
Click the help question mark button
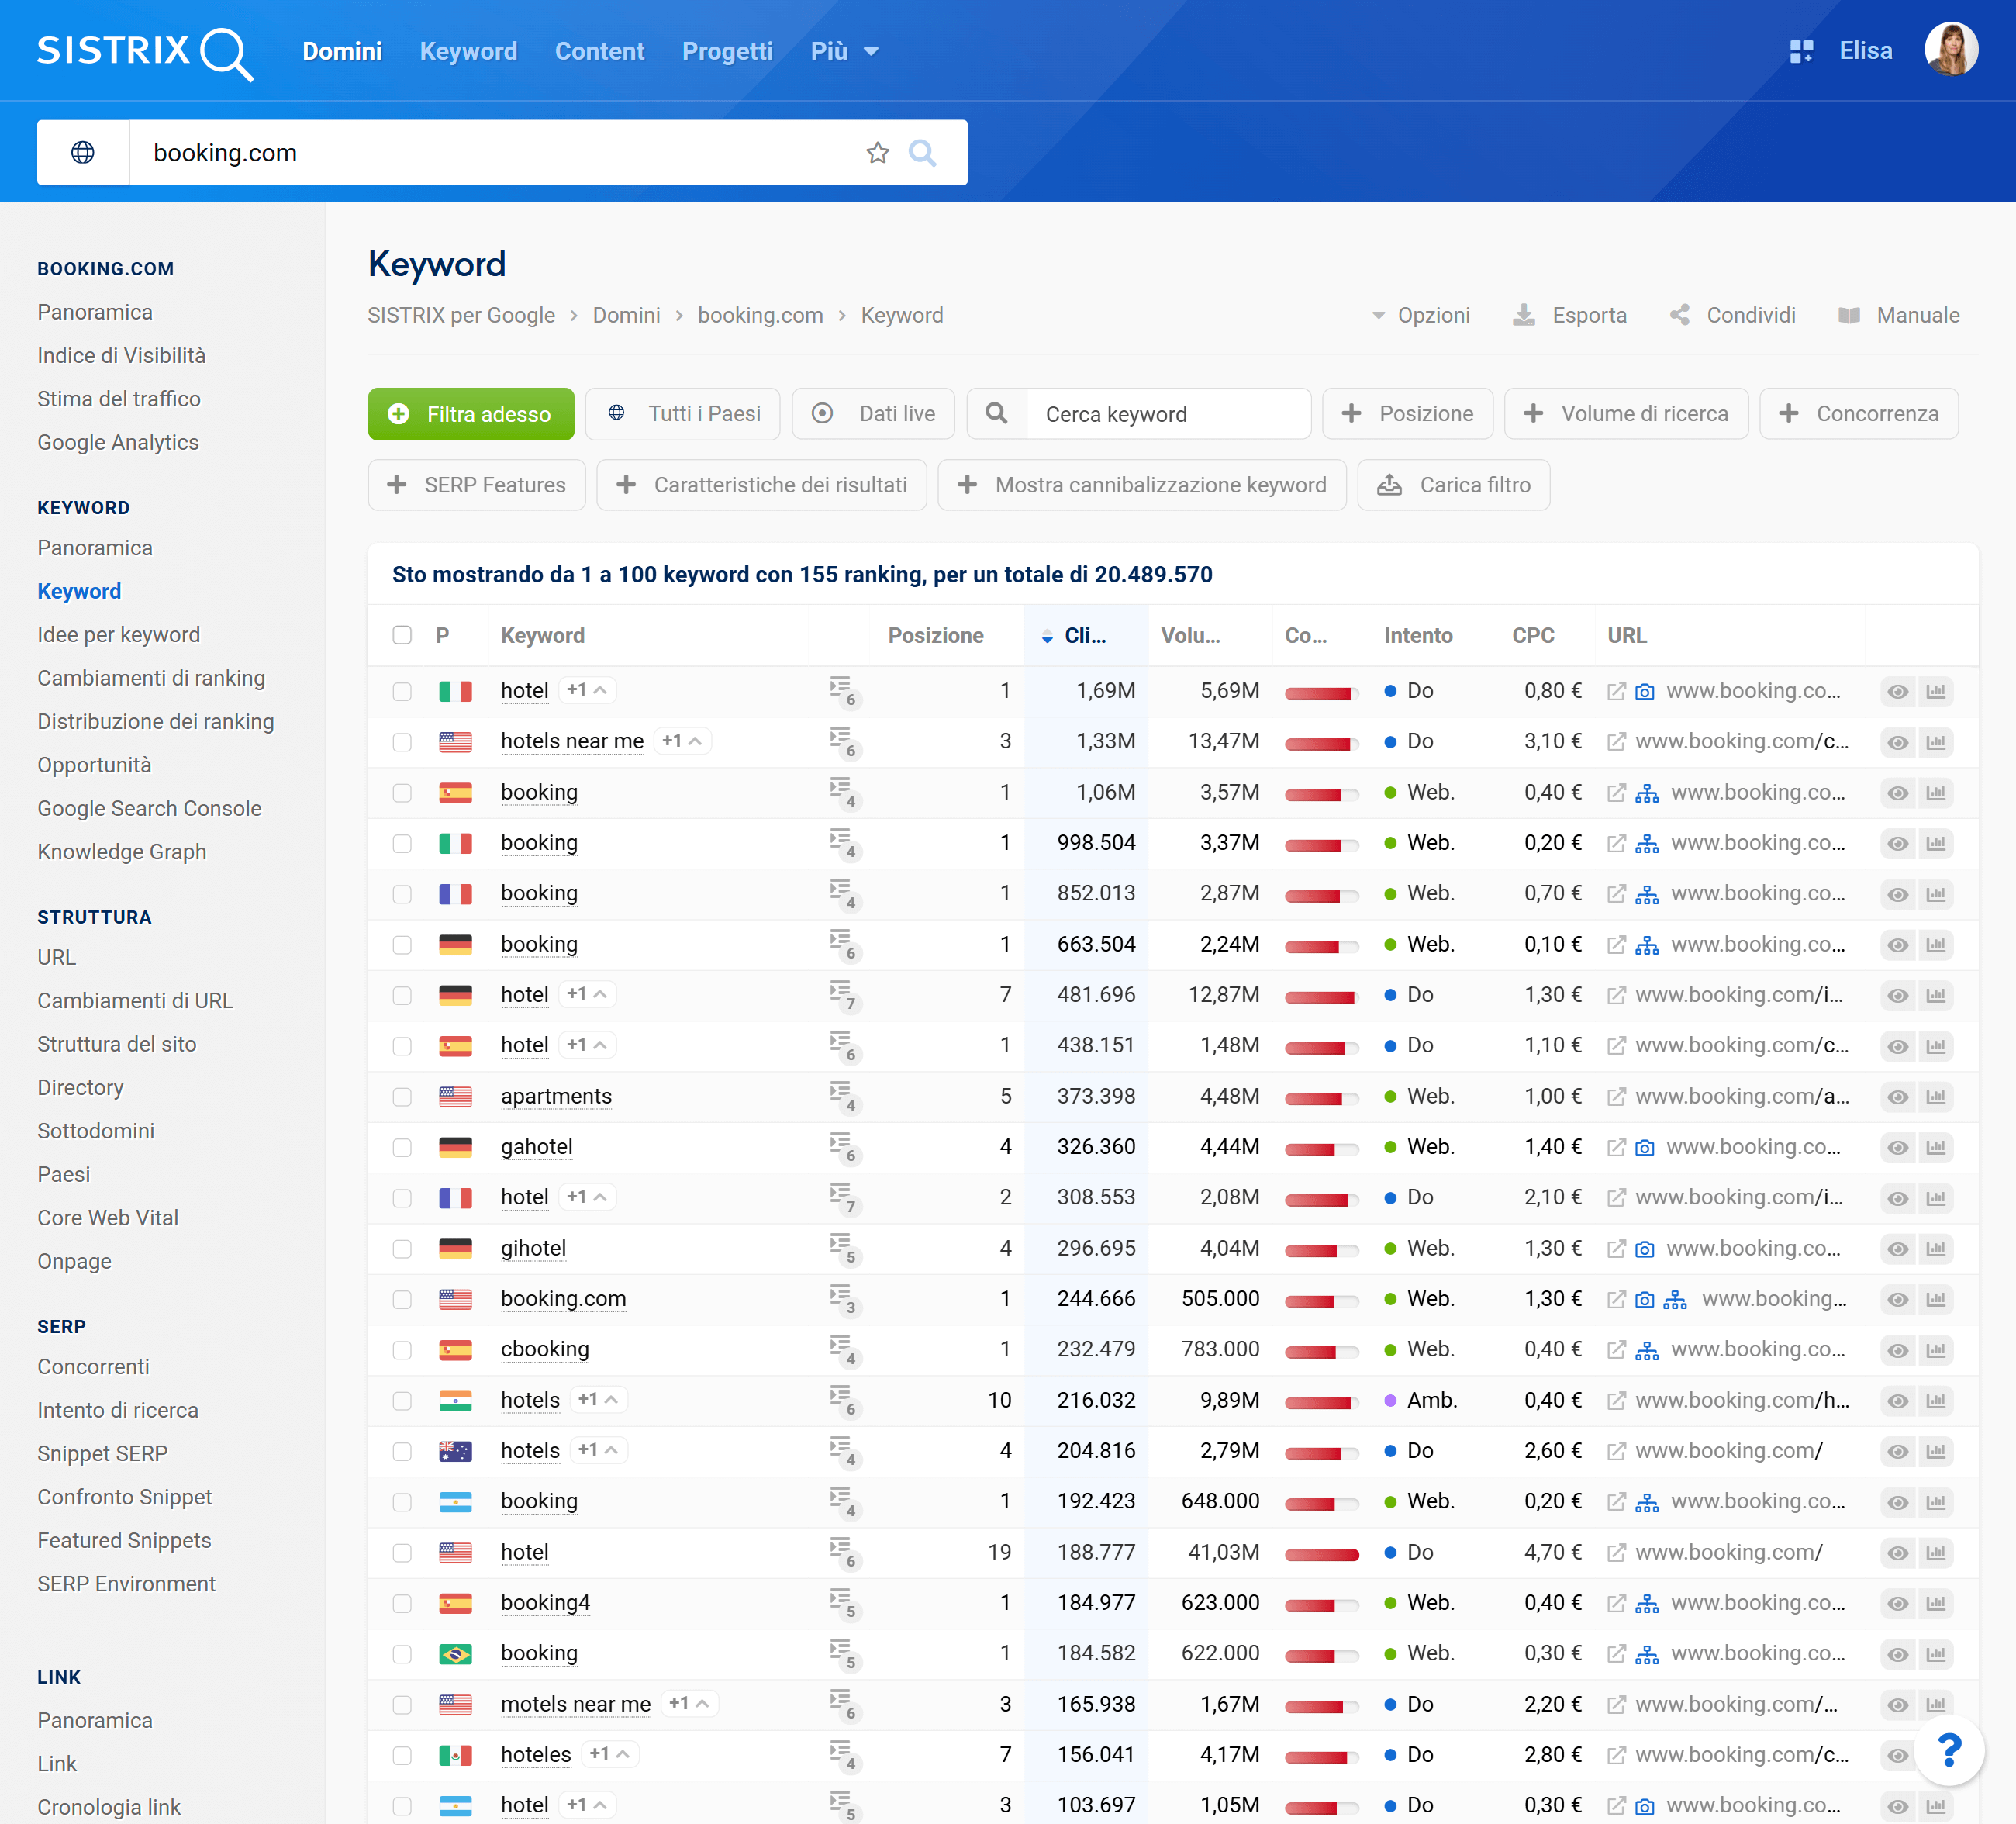click(1949, 1750)
